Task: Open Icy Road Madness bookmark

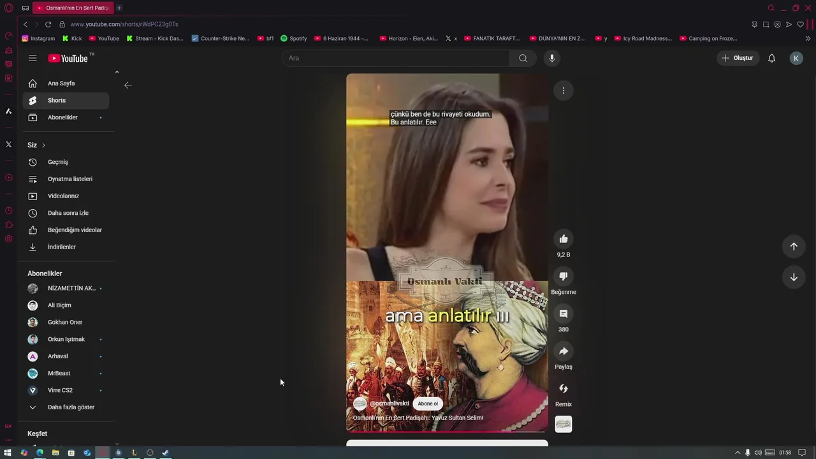Action: [x=643, y=38]
